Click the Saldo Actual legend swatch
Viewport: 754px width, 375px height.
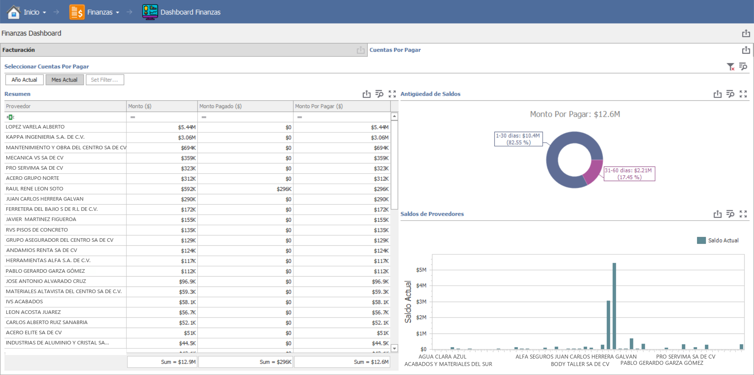pyautogui.click(x=701, y=241)
